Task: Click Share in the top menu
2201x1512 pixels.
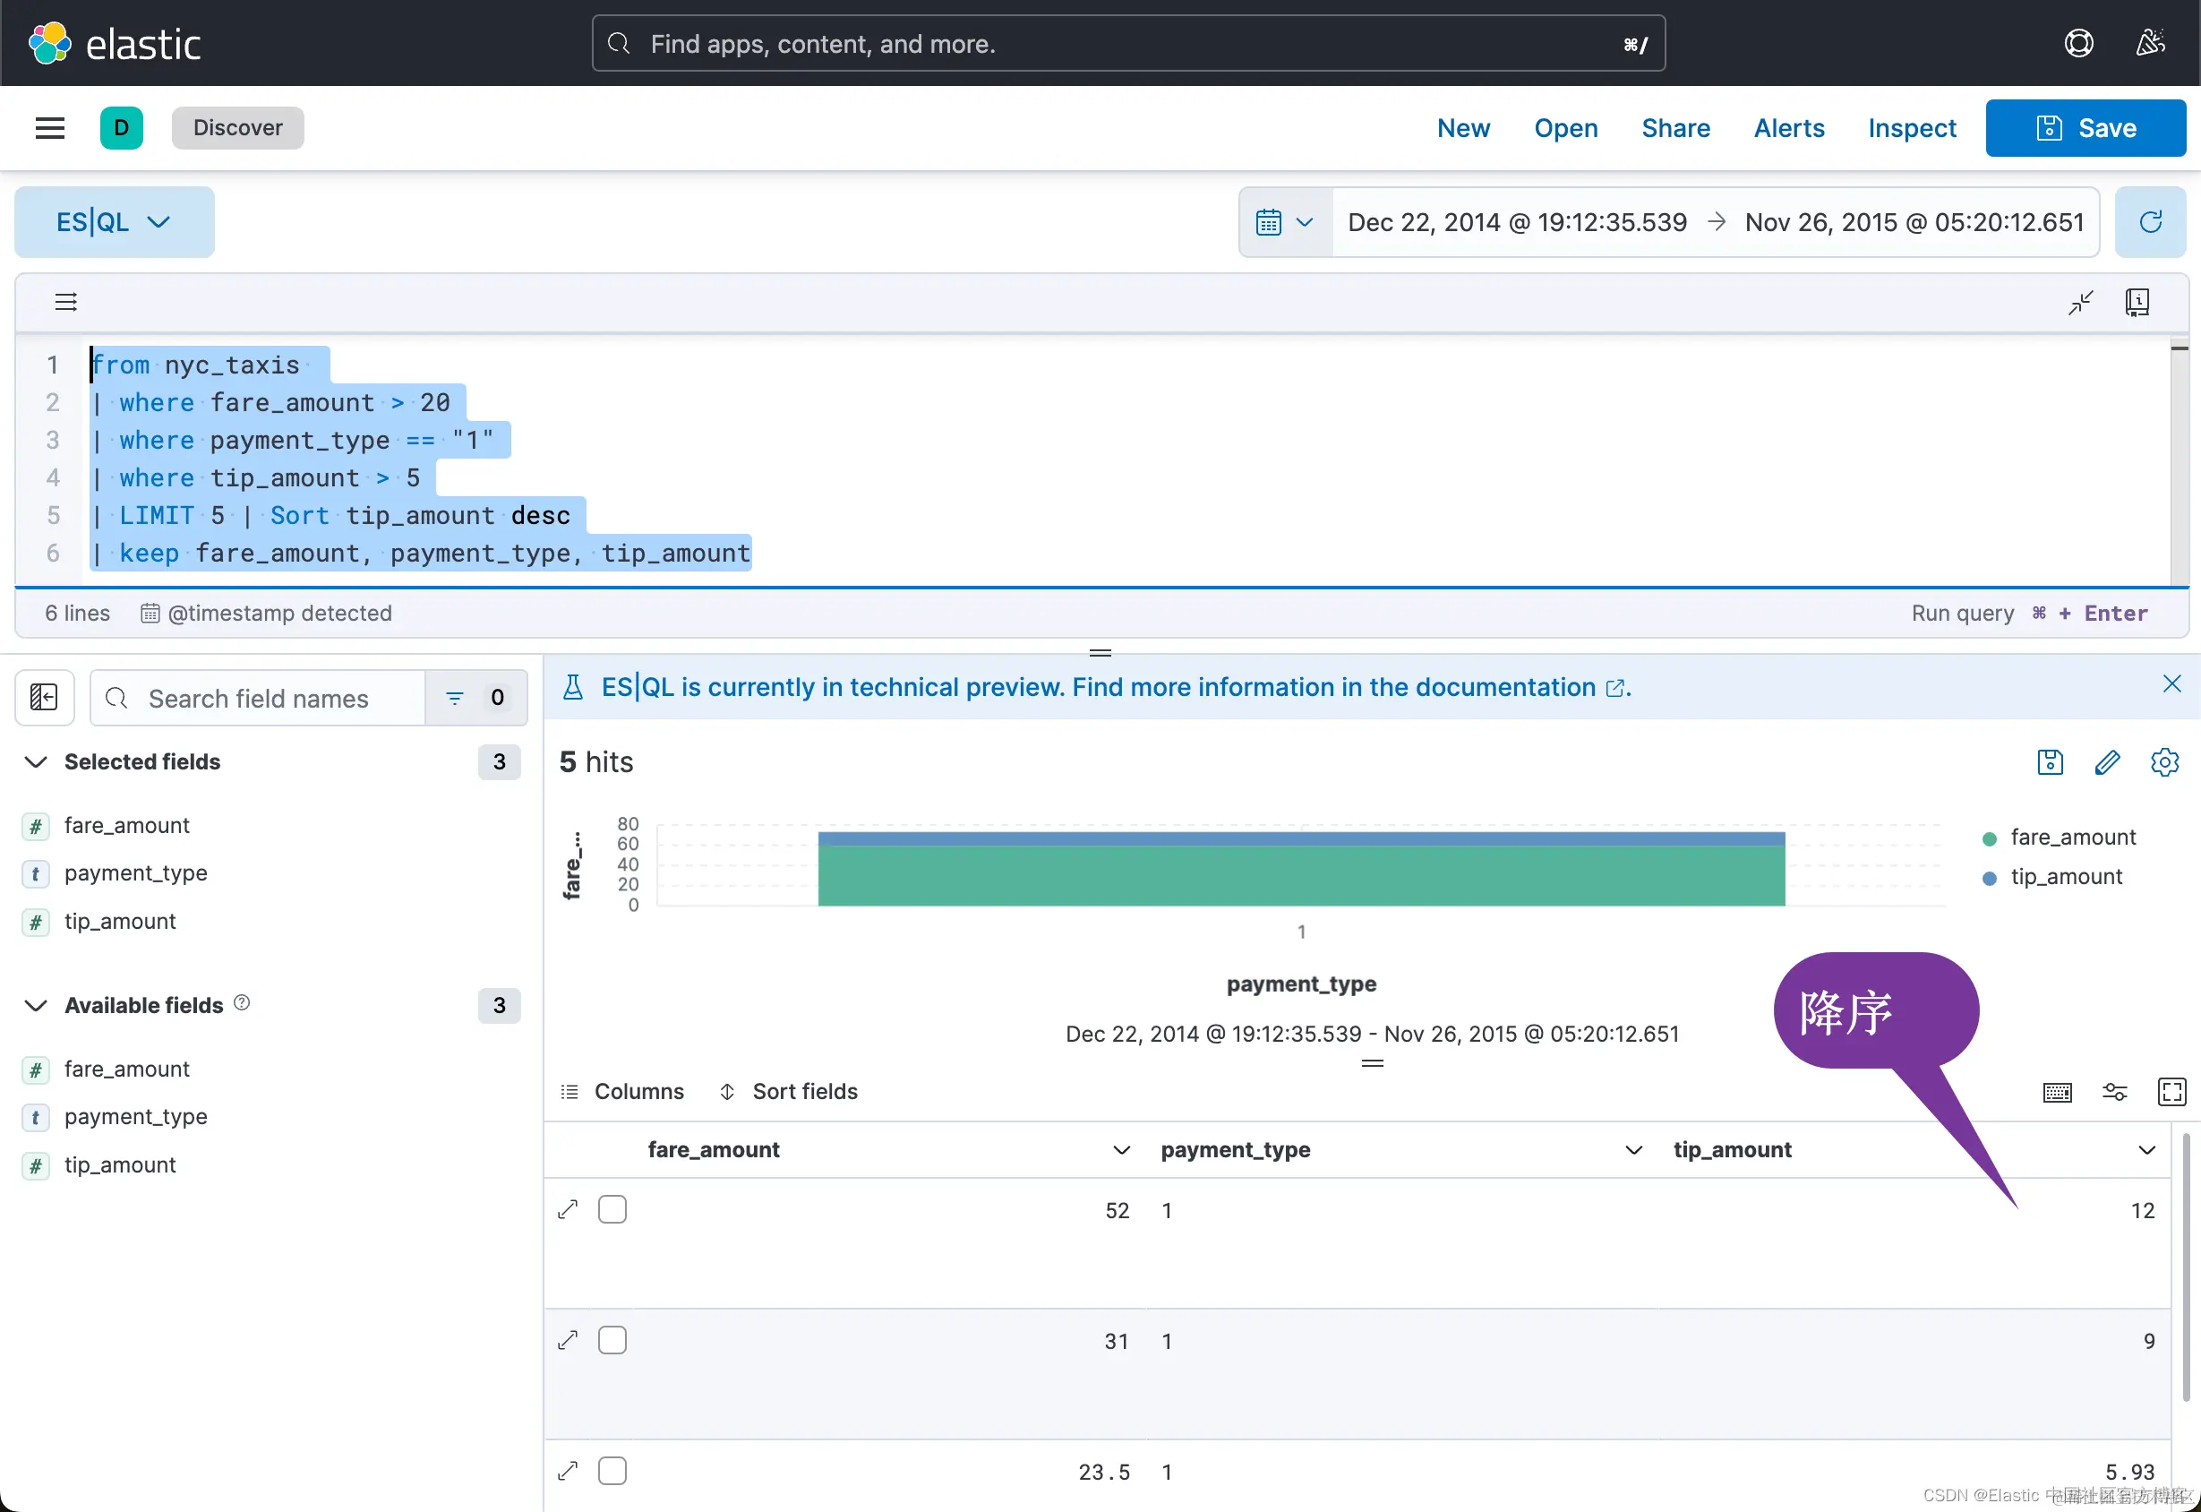Action: point(1675,128)
